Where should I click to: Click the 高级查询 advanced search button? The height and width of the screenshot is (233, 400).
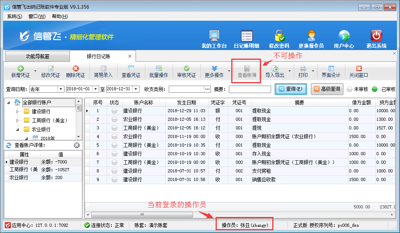coord(327,89)
